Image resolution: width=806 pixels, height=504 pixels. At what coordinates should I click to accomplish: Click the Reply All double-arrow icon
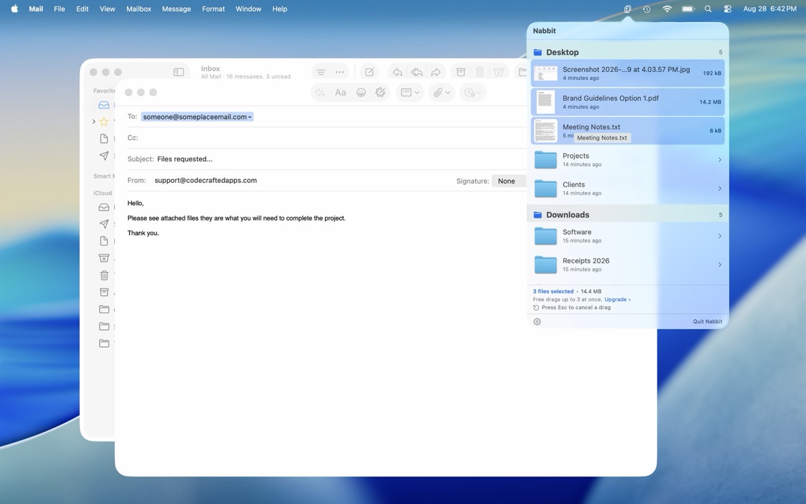[416, 72]
